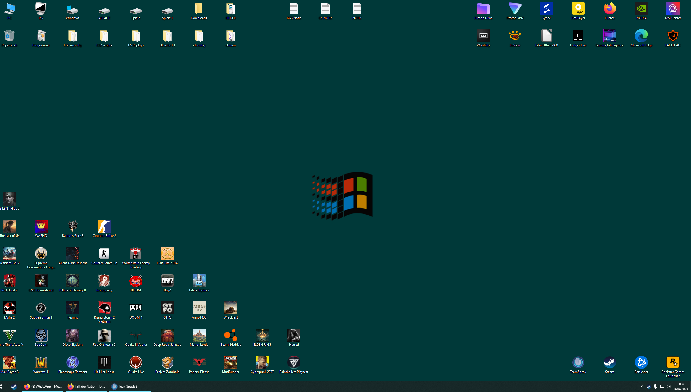Image resolution: width=691 pixels, height=392 pixels.
Task: Expand the hidden system tray icons chevron
Action: click(642, 387)
